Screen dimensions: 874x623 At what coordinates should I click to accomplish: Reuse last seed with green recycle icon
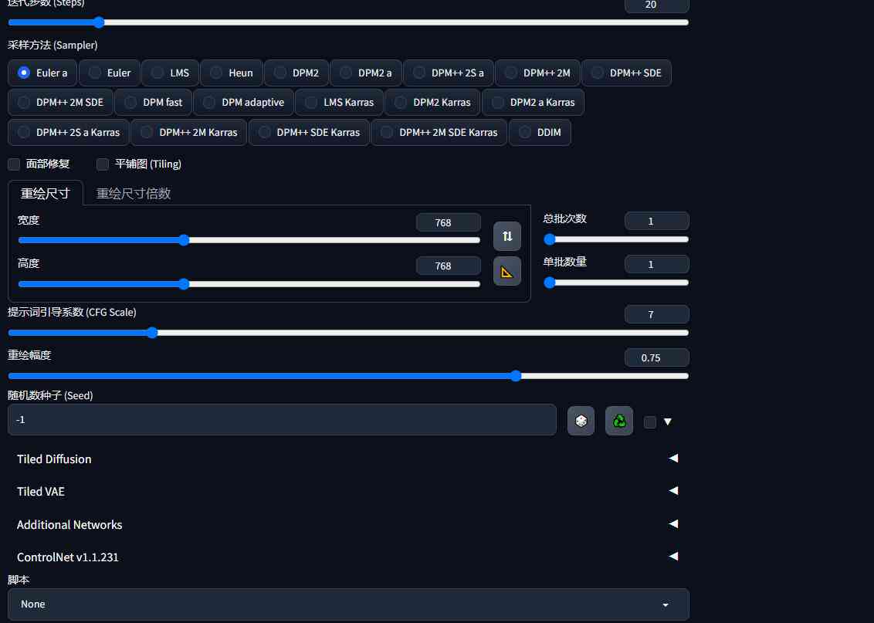coord(618,421)
